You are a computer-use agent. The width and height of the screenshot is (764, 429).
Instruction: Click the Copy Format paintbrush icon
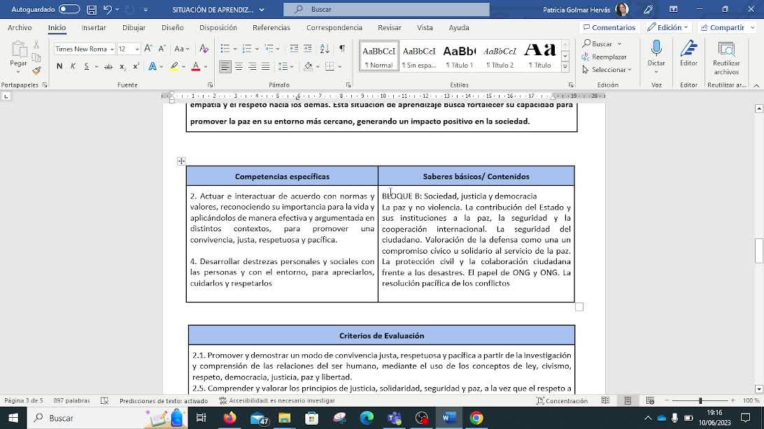click(x=36, y=71)
